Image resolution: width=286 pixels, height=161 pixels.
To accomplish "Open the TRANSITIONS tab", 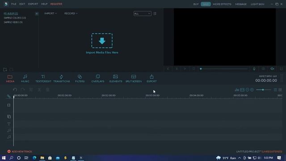I will click(62, 79).
